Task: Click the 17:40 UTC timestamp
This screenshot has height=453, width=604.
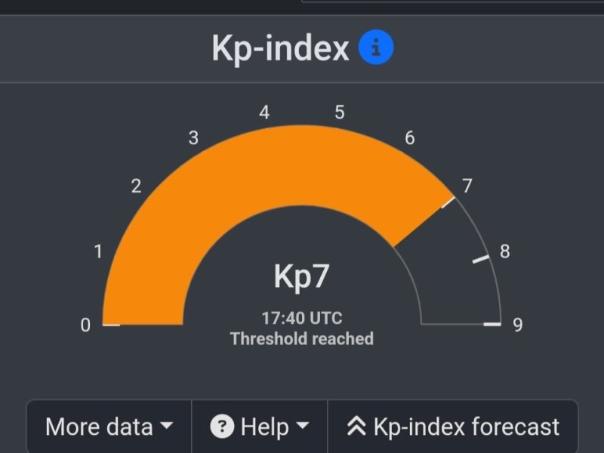Action: point(301,319)
